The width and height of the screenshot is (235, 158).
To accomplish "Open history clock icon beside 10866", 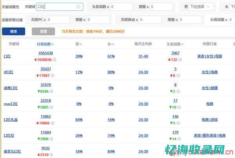I will pos(52,123).
